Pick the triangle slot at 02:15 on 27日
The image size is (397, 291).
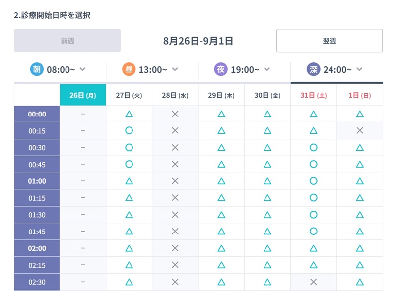coord(129,265)
